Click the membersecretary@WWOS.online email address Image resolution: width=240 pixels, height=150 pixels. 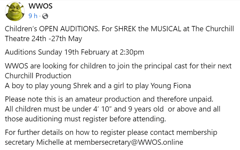point(129,142)
